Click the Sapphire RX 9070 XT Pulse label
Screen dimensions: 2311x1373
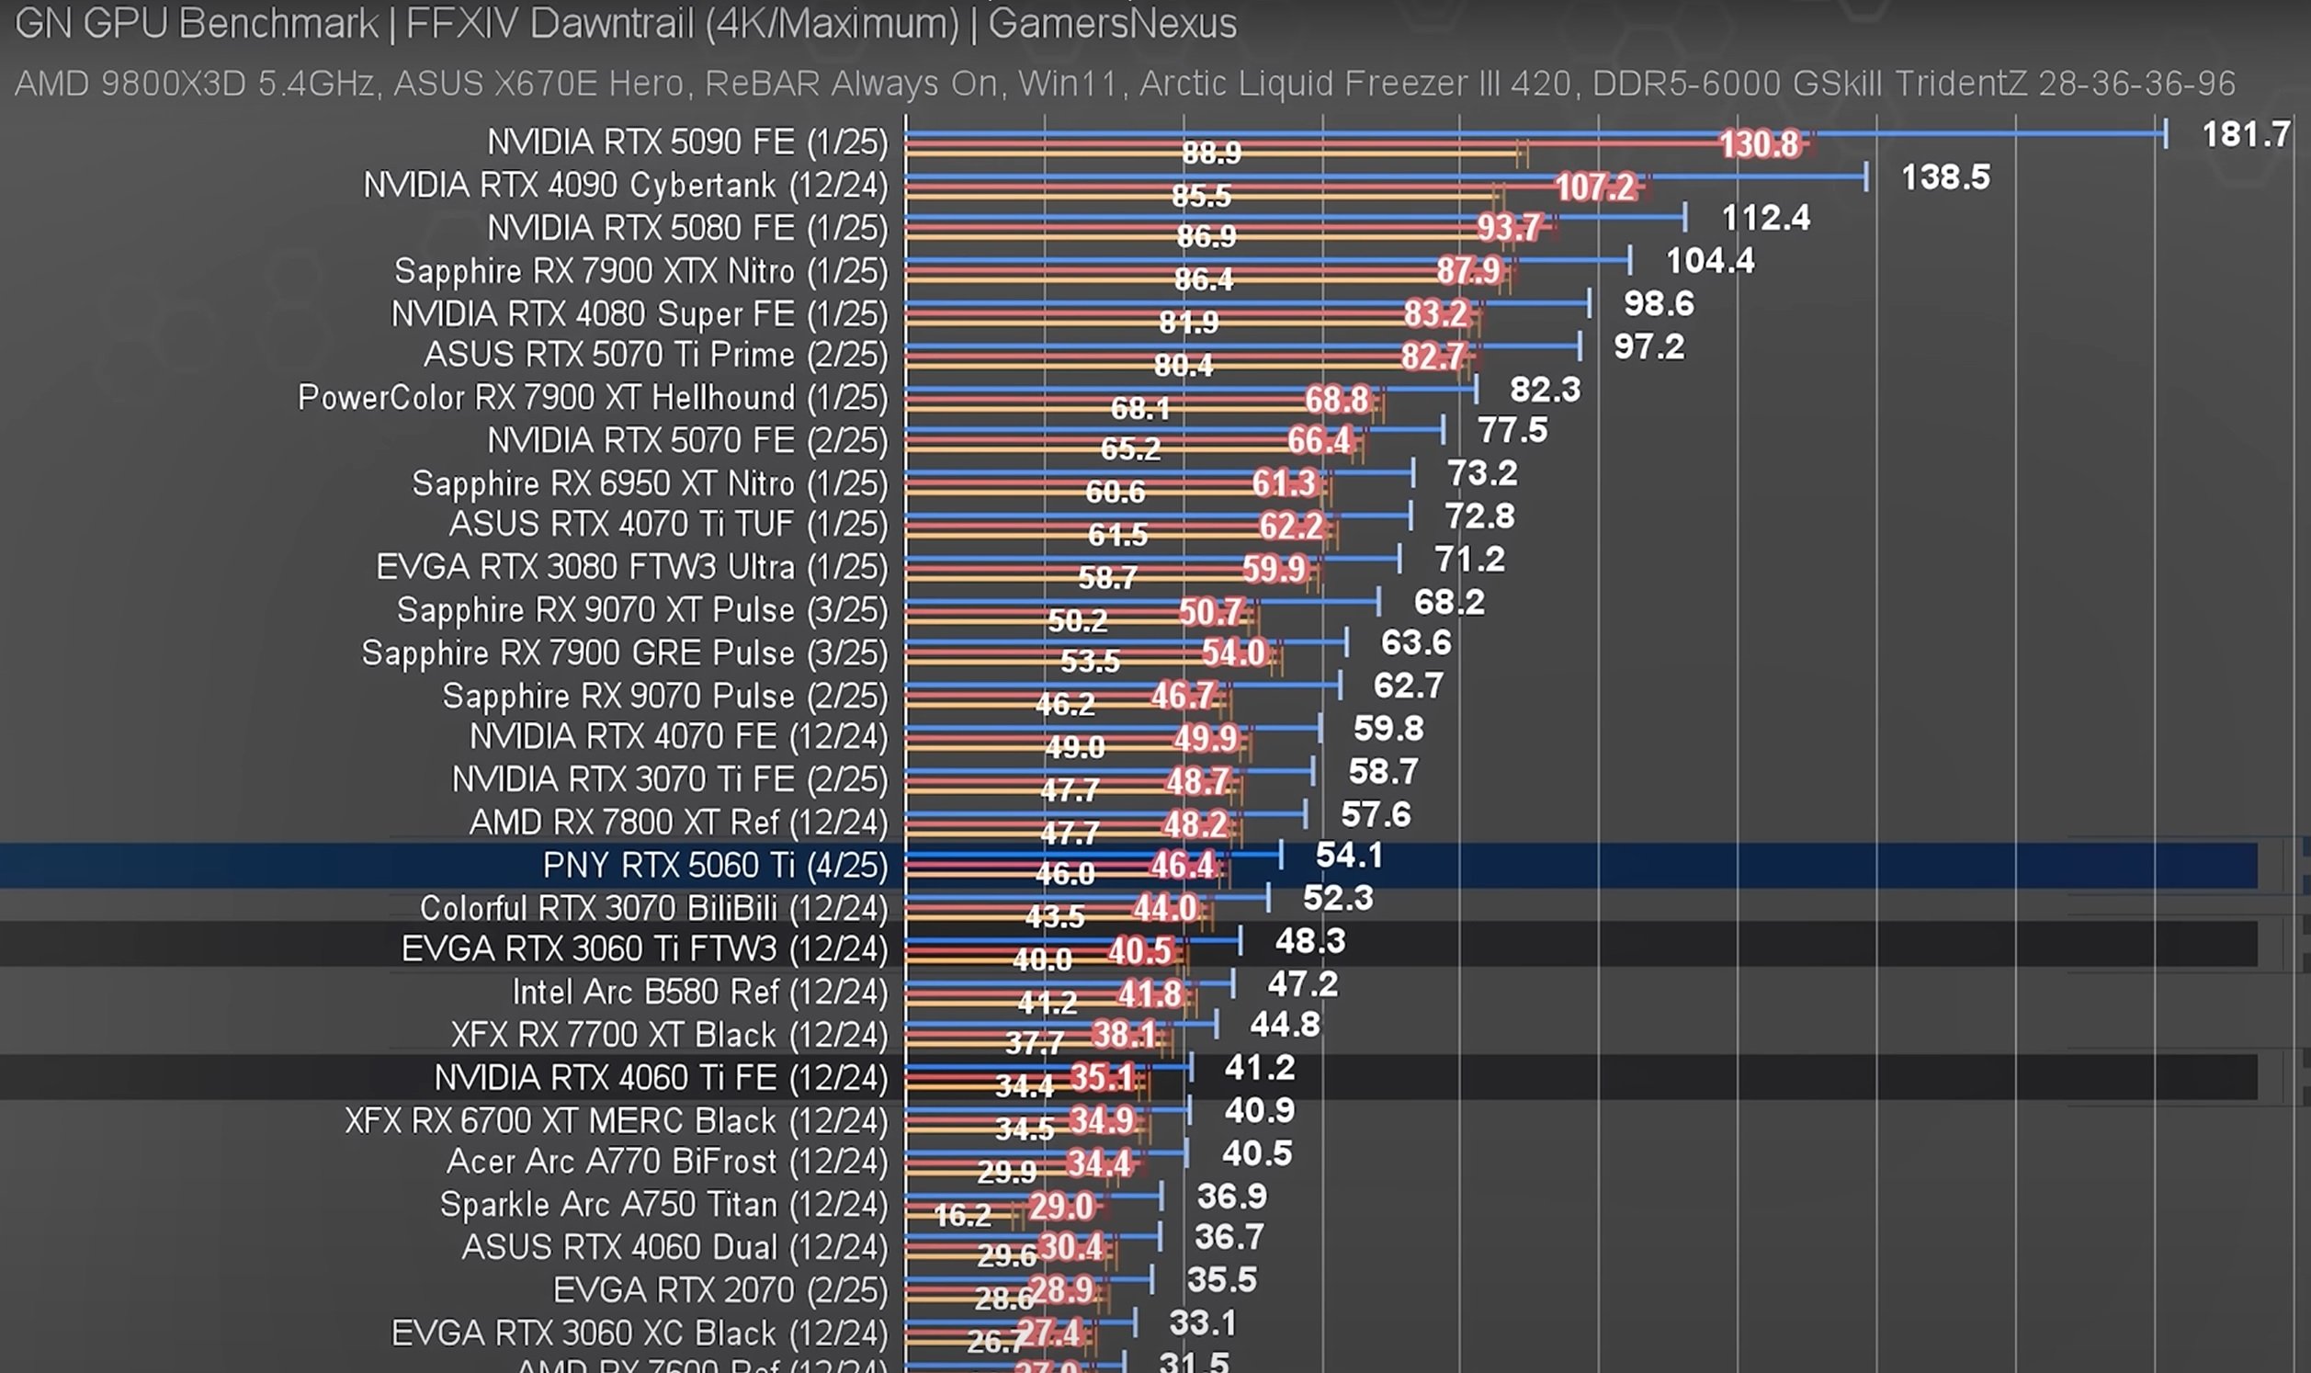(x=641, y=610)
